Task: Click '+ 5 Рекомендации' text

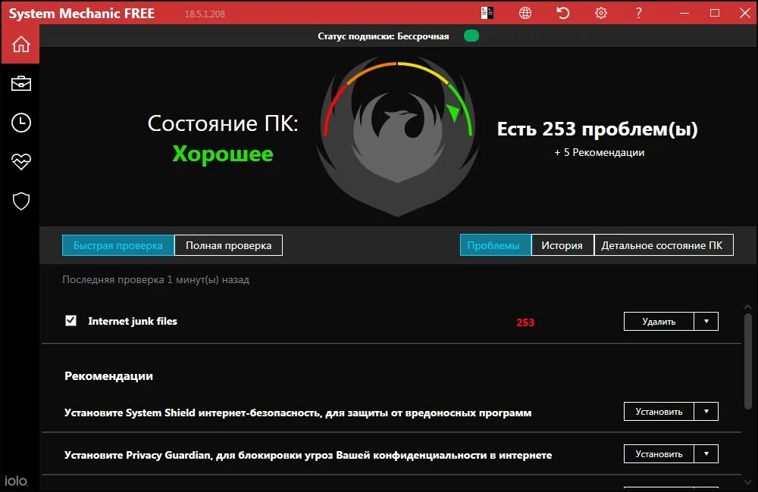Action: 599,152
